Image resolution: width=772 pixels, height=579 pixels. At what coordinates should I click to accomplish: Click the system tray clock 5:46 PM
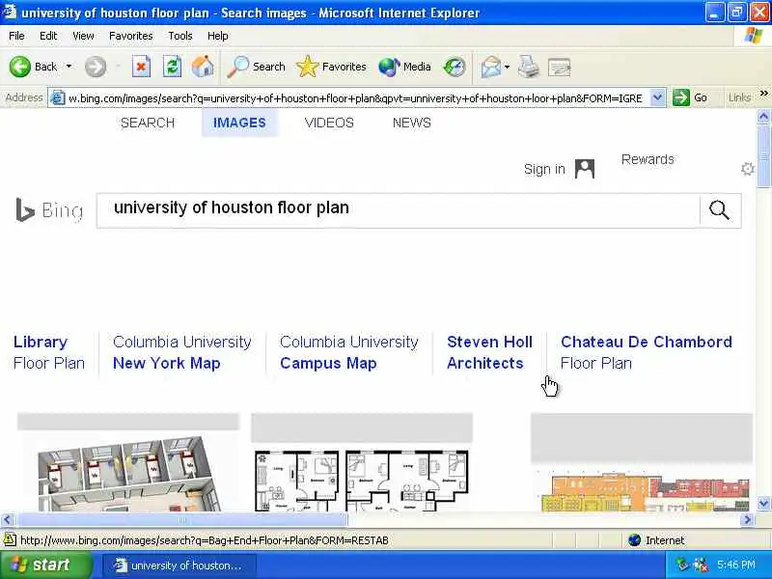735,565
